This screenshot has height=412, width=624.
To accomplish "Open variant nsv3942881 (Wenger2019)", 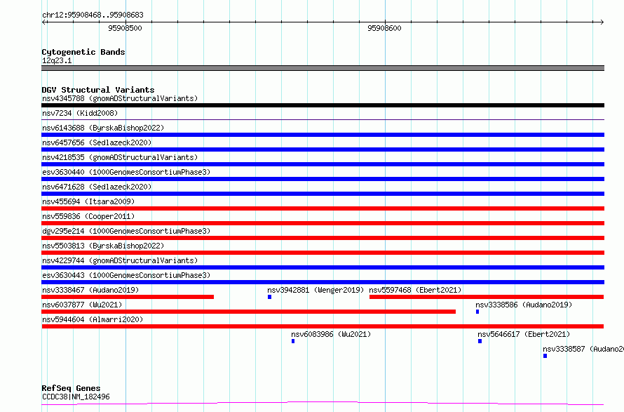I will [x=316, y=290].
